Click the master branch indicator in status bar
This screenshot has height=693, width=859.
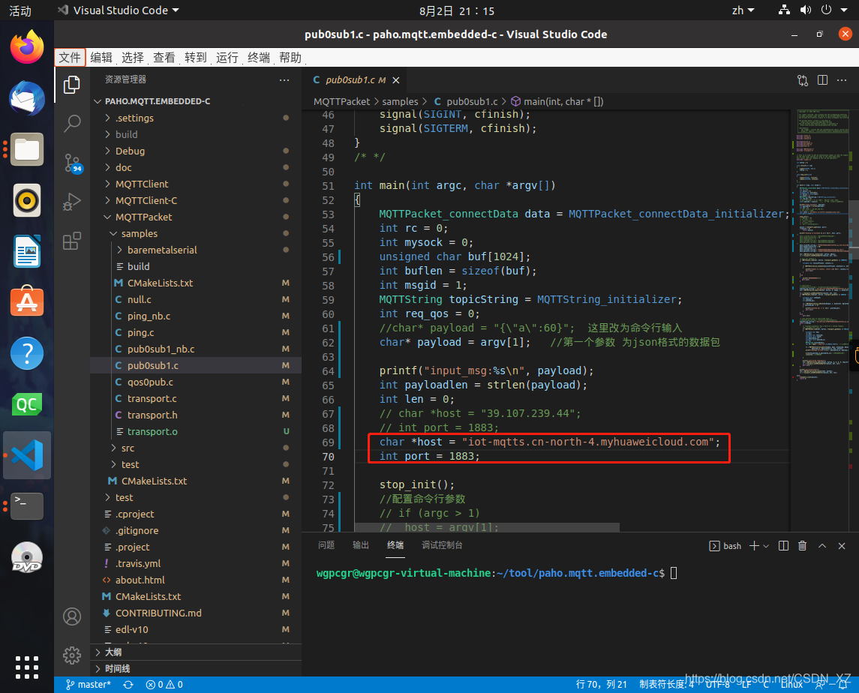tap(89, 684)
